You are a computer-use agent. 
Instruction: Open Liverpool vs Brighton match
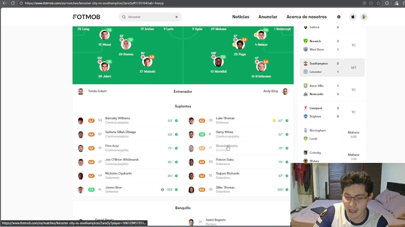pos(332,112)
